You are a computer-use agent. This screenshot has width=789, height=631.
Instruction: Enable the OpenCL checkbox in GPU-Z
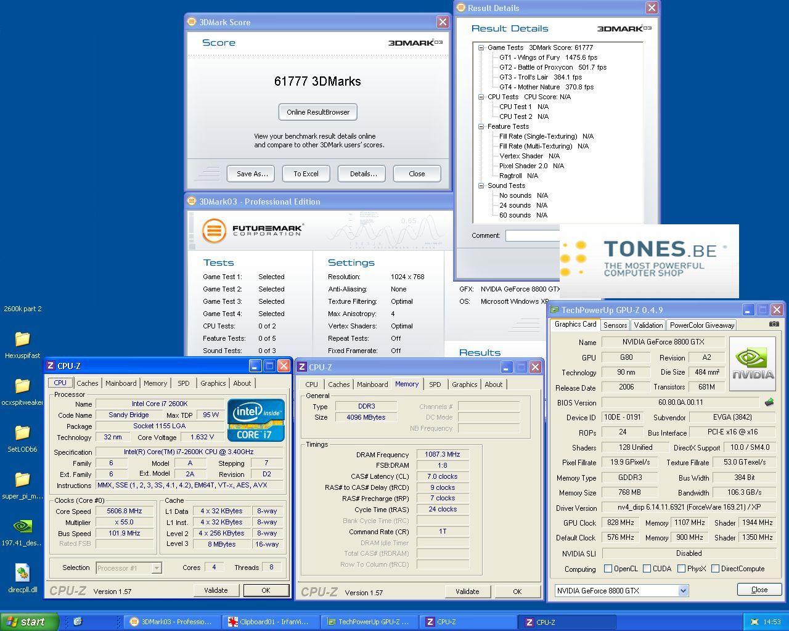(x=608, y=569)
